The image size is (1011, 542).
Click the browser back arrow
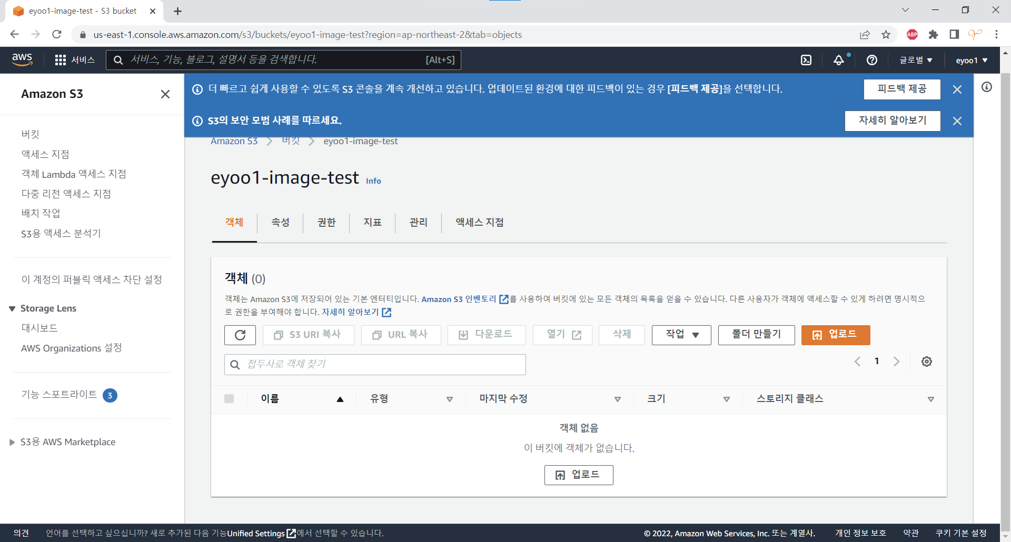[x=14, y=34]
